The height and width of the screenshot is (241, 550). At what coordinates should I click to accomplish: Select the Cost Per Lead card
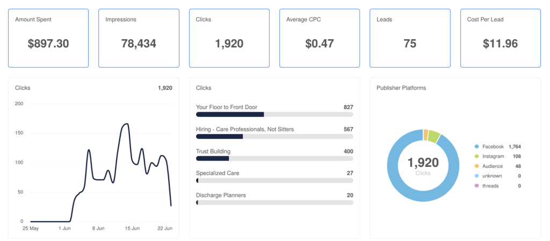point(501,38)
